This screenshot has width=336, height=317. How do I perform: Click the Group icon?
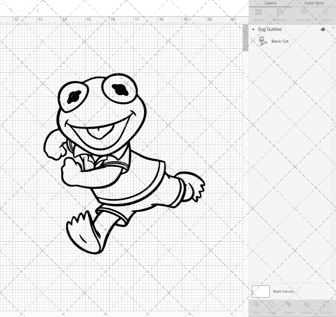[258, 12]
